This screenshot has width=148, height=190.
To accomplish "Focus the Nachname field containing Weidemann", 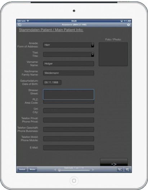I will coord(69,73).
